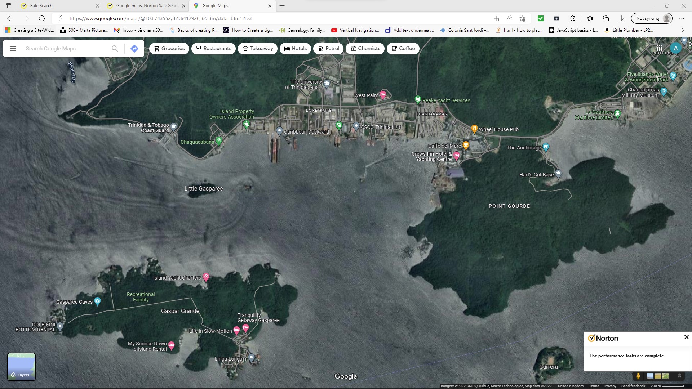The image size is (692, 389).
Task: Click the Restaurants category chip
Action: coord(213,49)
